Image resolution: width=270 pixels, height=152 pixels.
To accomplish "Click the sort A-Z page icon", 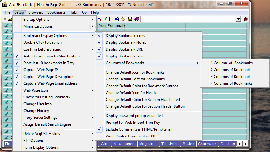I will (99, 19).
